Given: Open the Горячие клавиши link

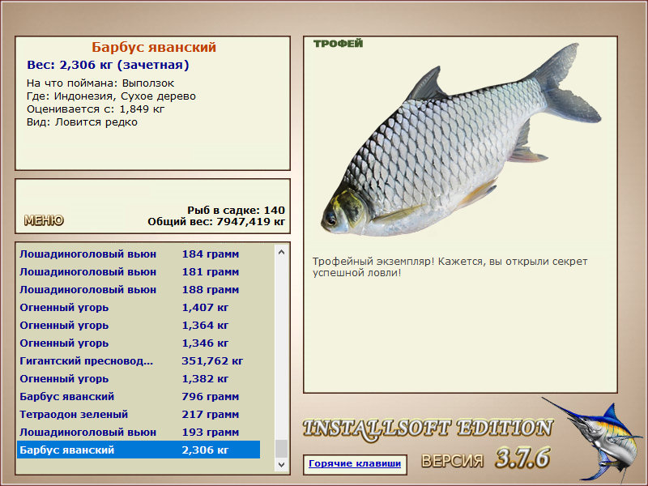Looking at the screenshot, I should 355,463.
